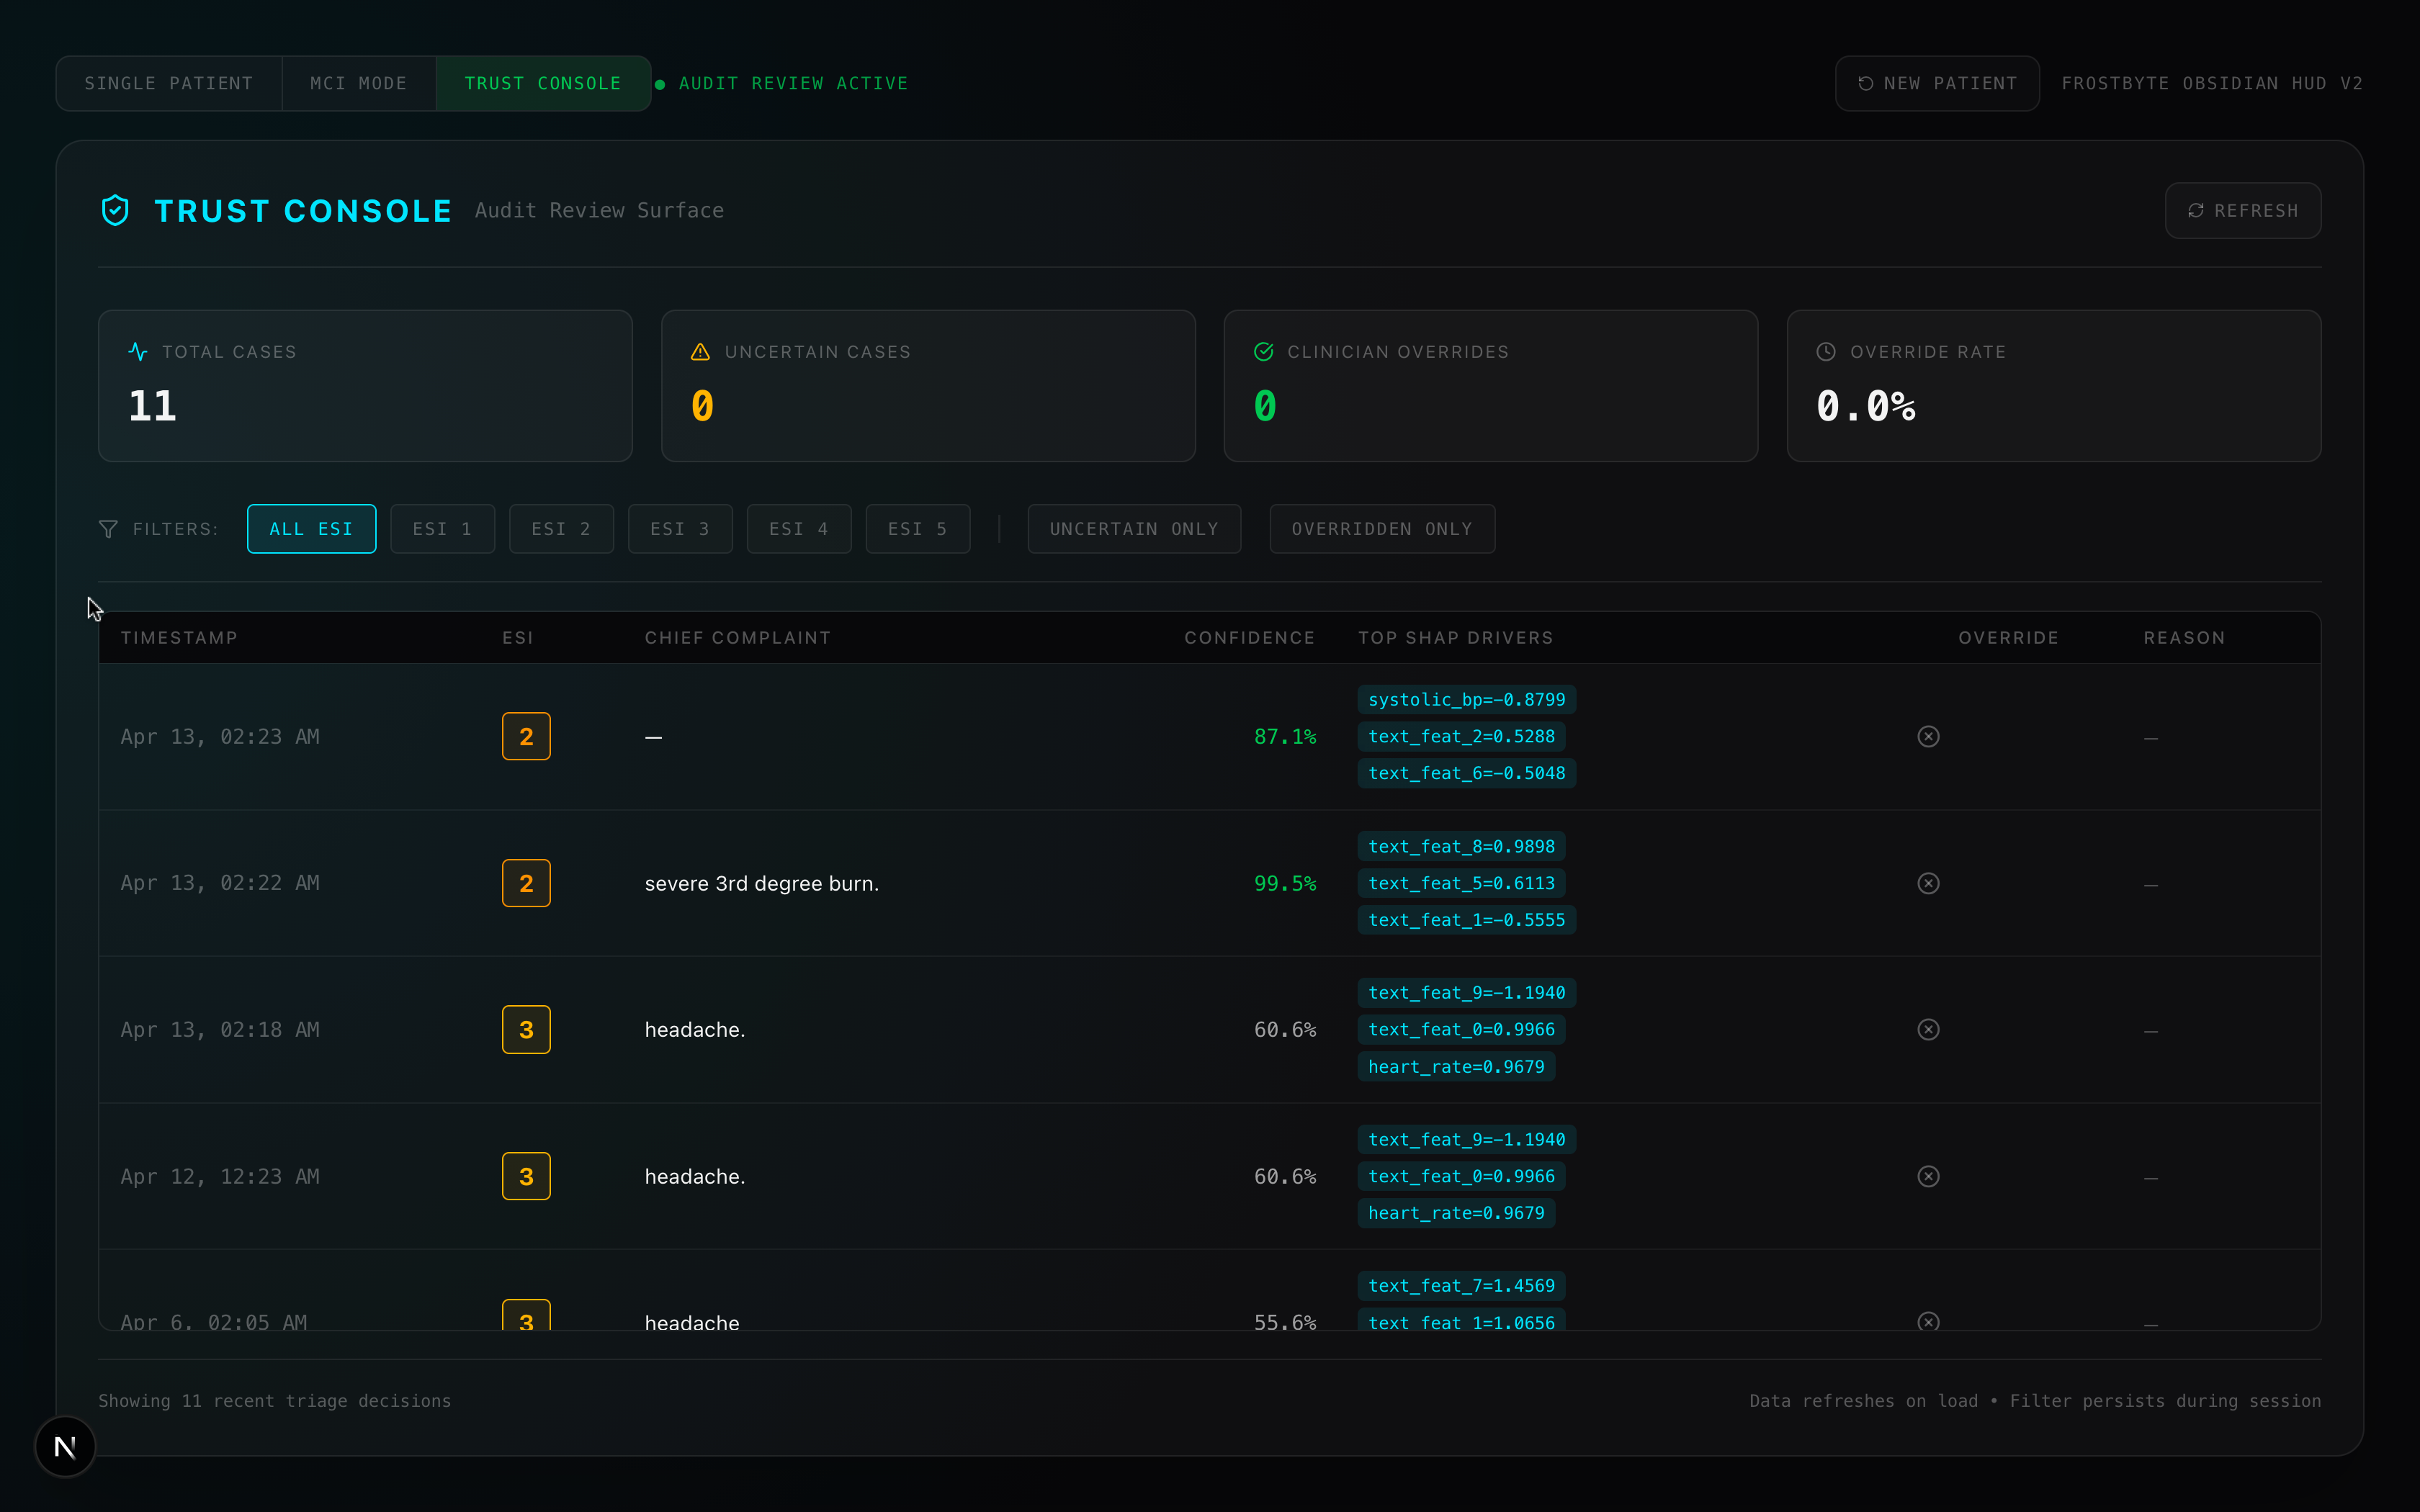Screen dimensions: 2420x1512
Task: Click override icon in 87.1% confidence row
Action: tap(1928, 737)
